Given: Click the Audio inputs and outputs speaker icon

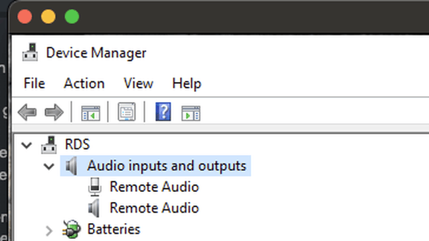Looking at the screenshot, I should (x=72, y=166).
